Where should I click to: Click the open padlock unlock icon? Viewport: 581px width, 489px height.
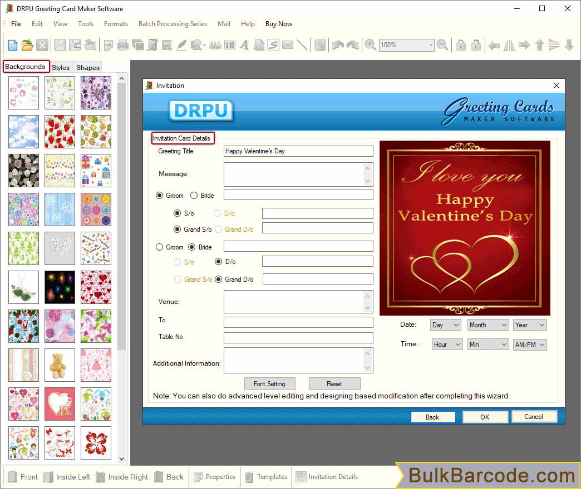pos(476,45)
